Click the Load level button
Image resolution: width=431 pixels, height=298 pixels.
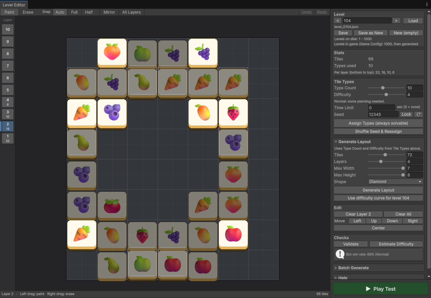click(x=413, y=21)
